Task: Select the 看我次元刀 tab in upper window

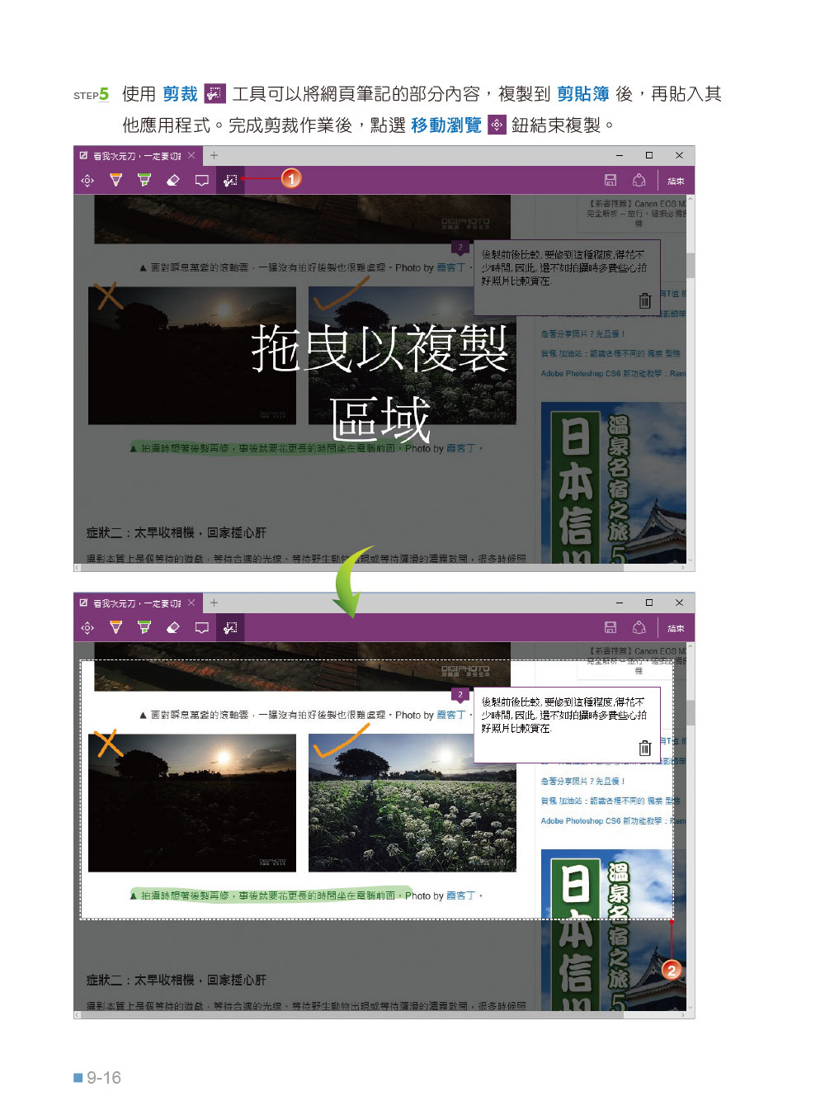Action: [136, 155]
